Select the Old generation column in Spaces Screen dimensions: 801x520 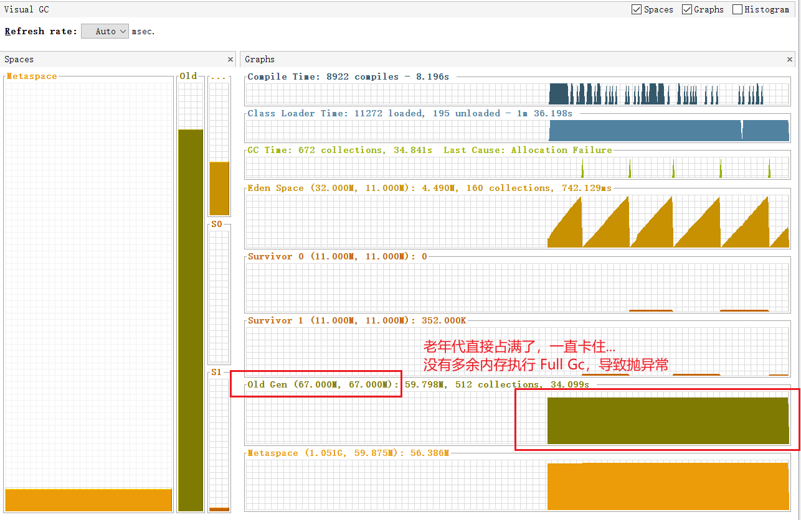[190, 311]
